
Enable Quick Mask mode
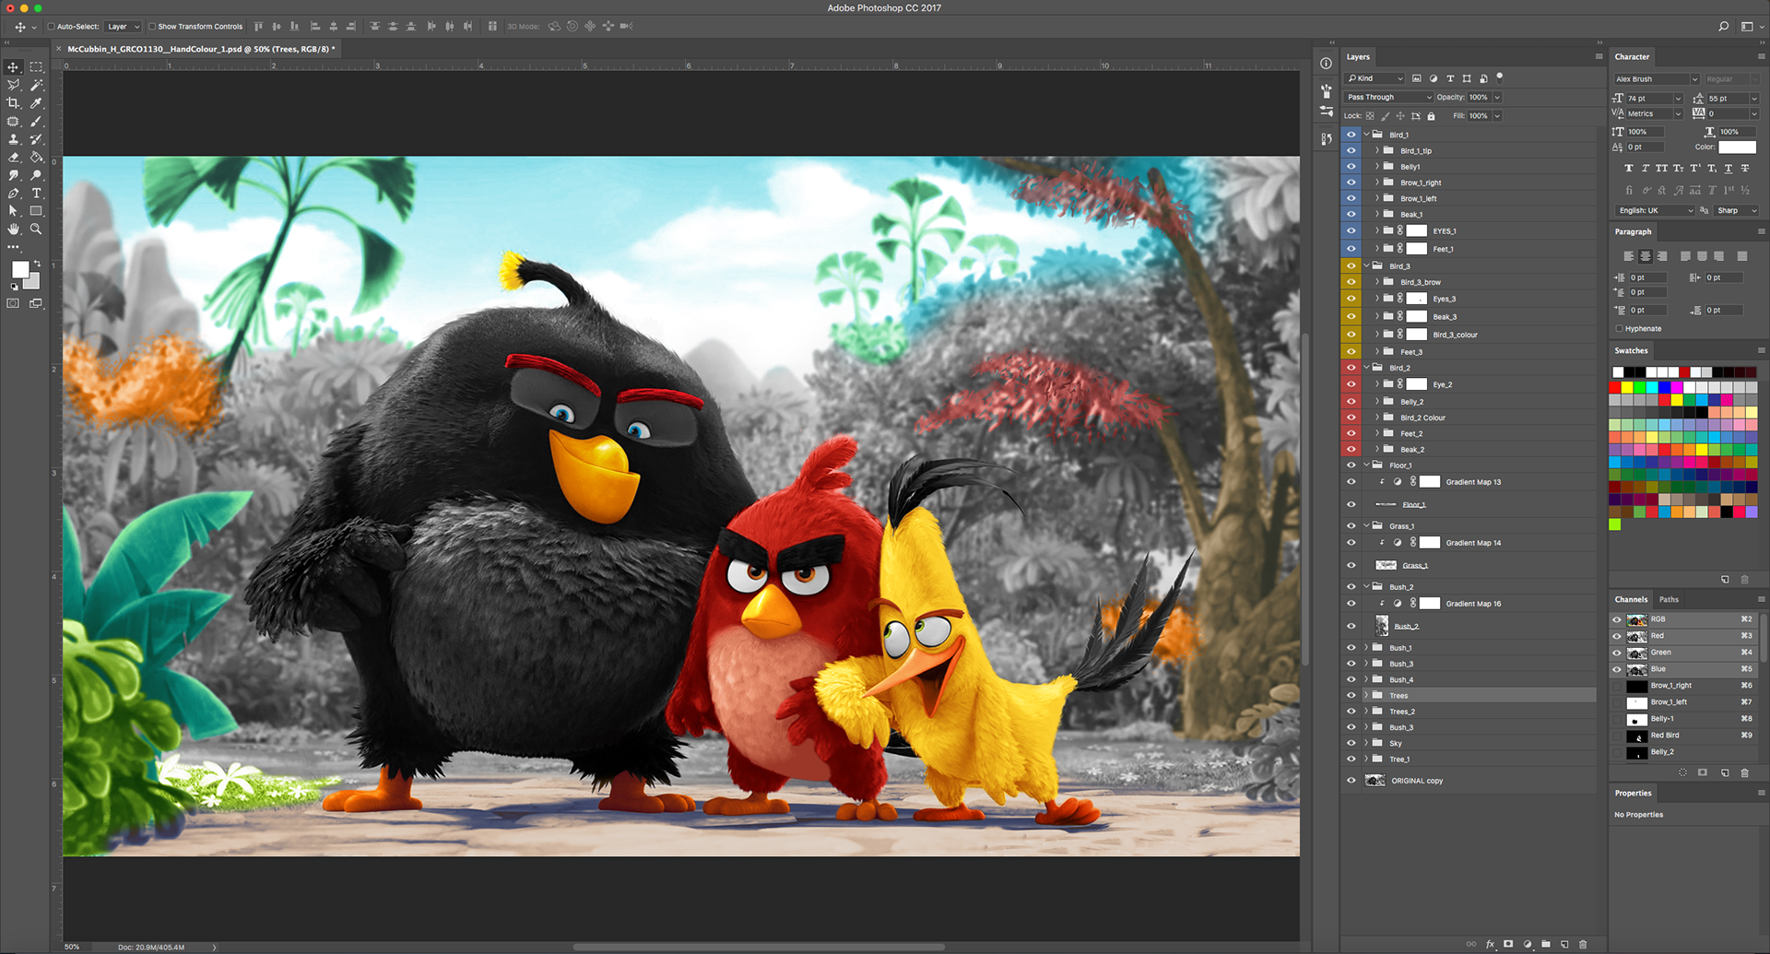click(13, 303)
